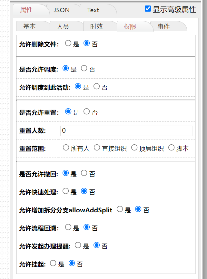Set 是否允许重置 to 否
This screenshot has height=279, width=207.
(87, 111)
